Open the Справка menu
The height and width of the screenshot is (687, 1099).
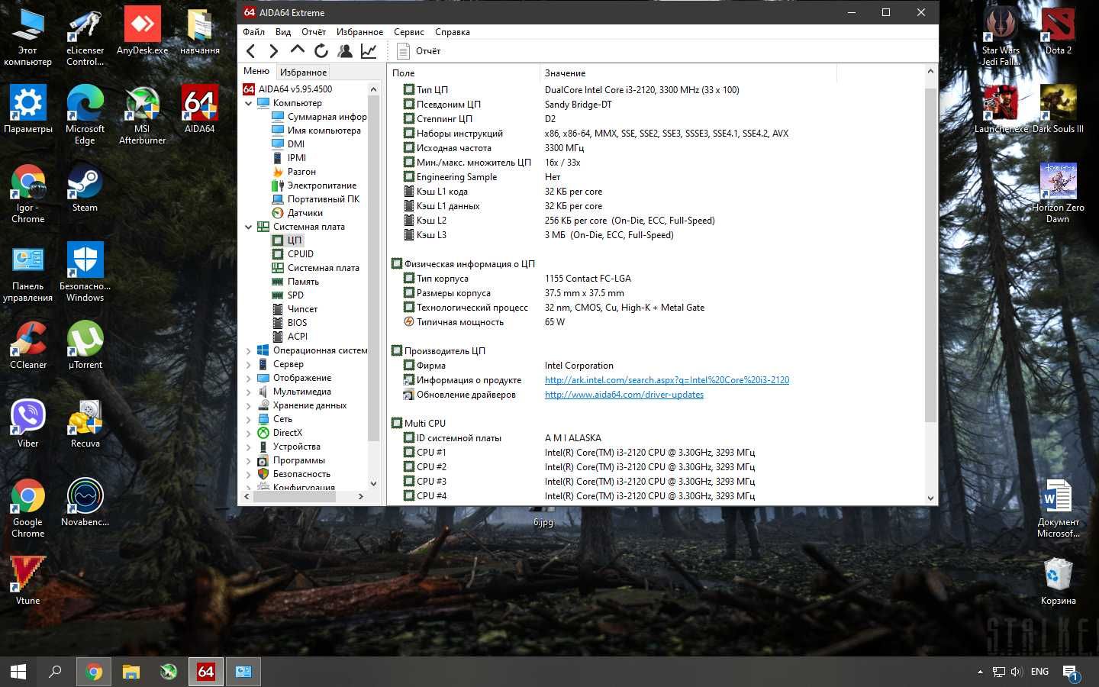click(x=453, y=32)
